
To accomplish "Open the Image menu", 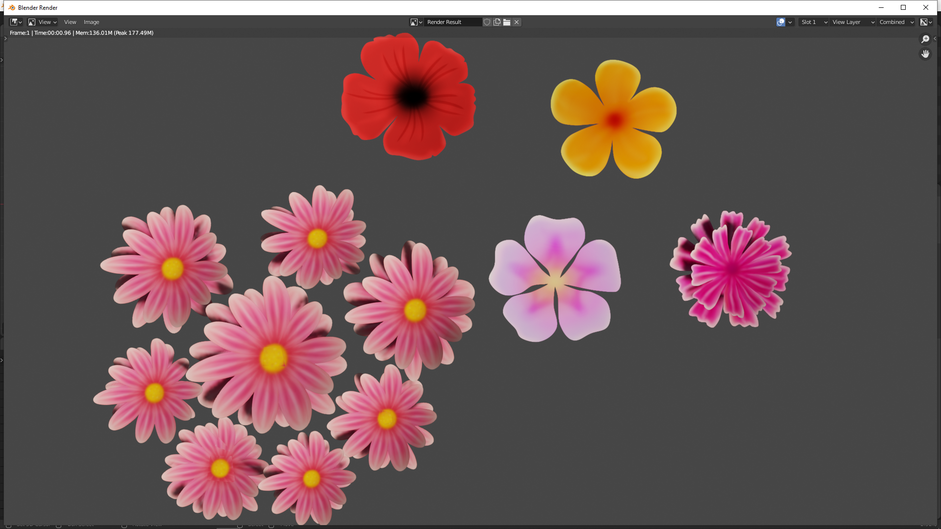I will [x=91, y=22].
